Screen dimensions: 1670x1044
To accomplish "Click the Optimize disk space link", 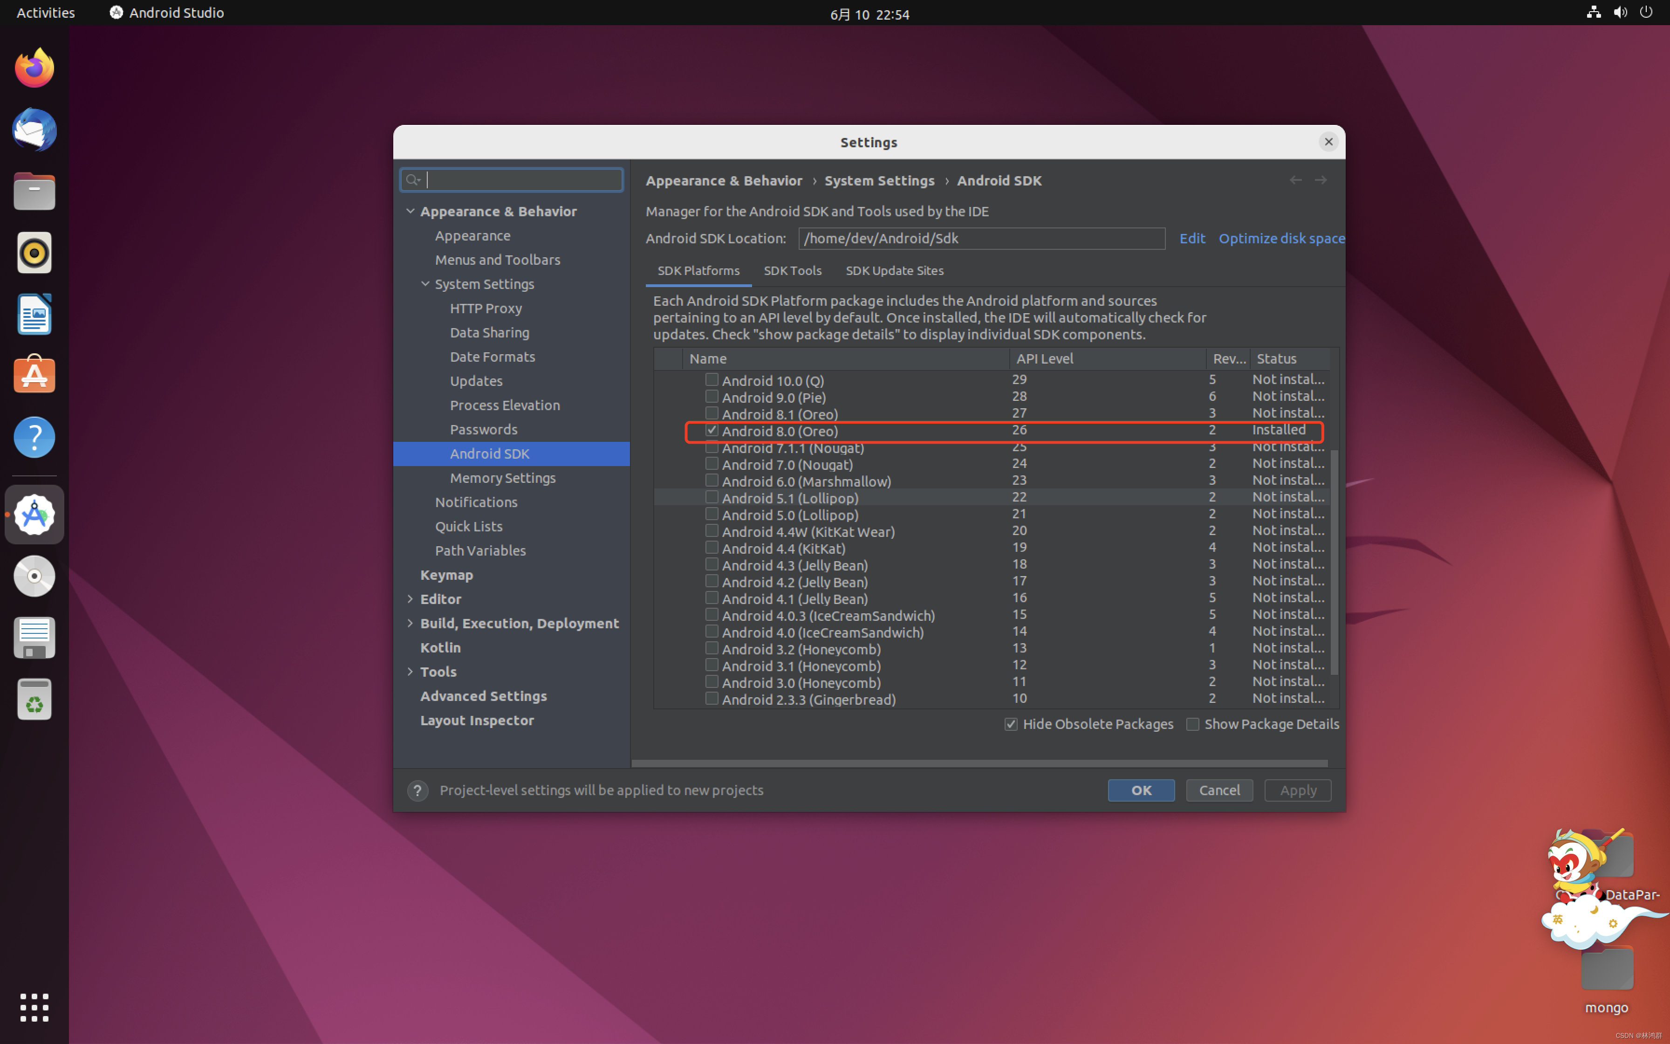I will coord(1281,238).
